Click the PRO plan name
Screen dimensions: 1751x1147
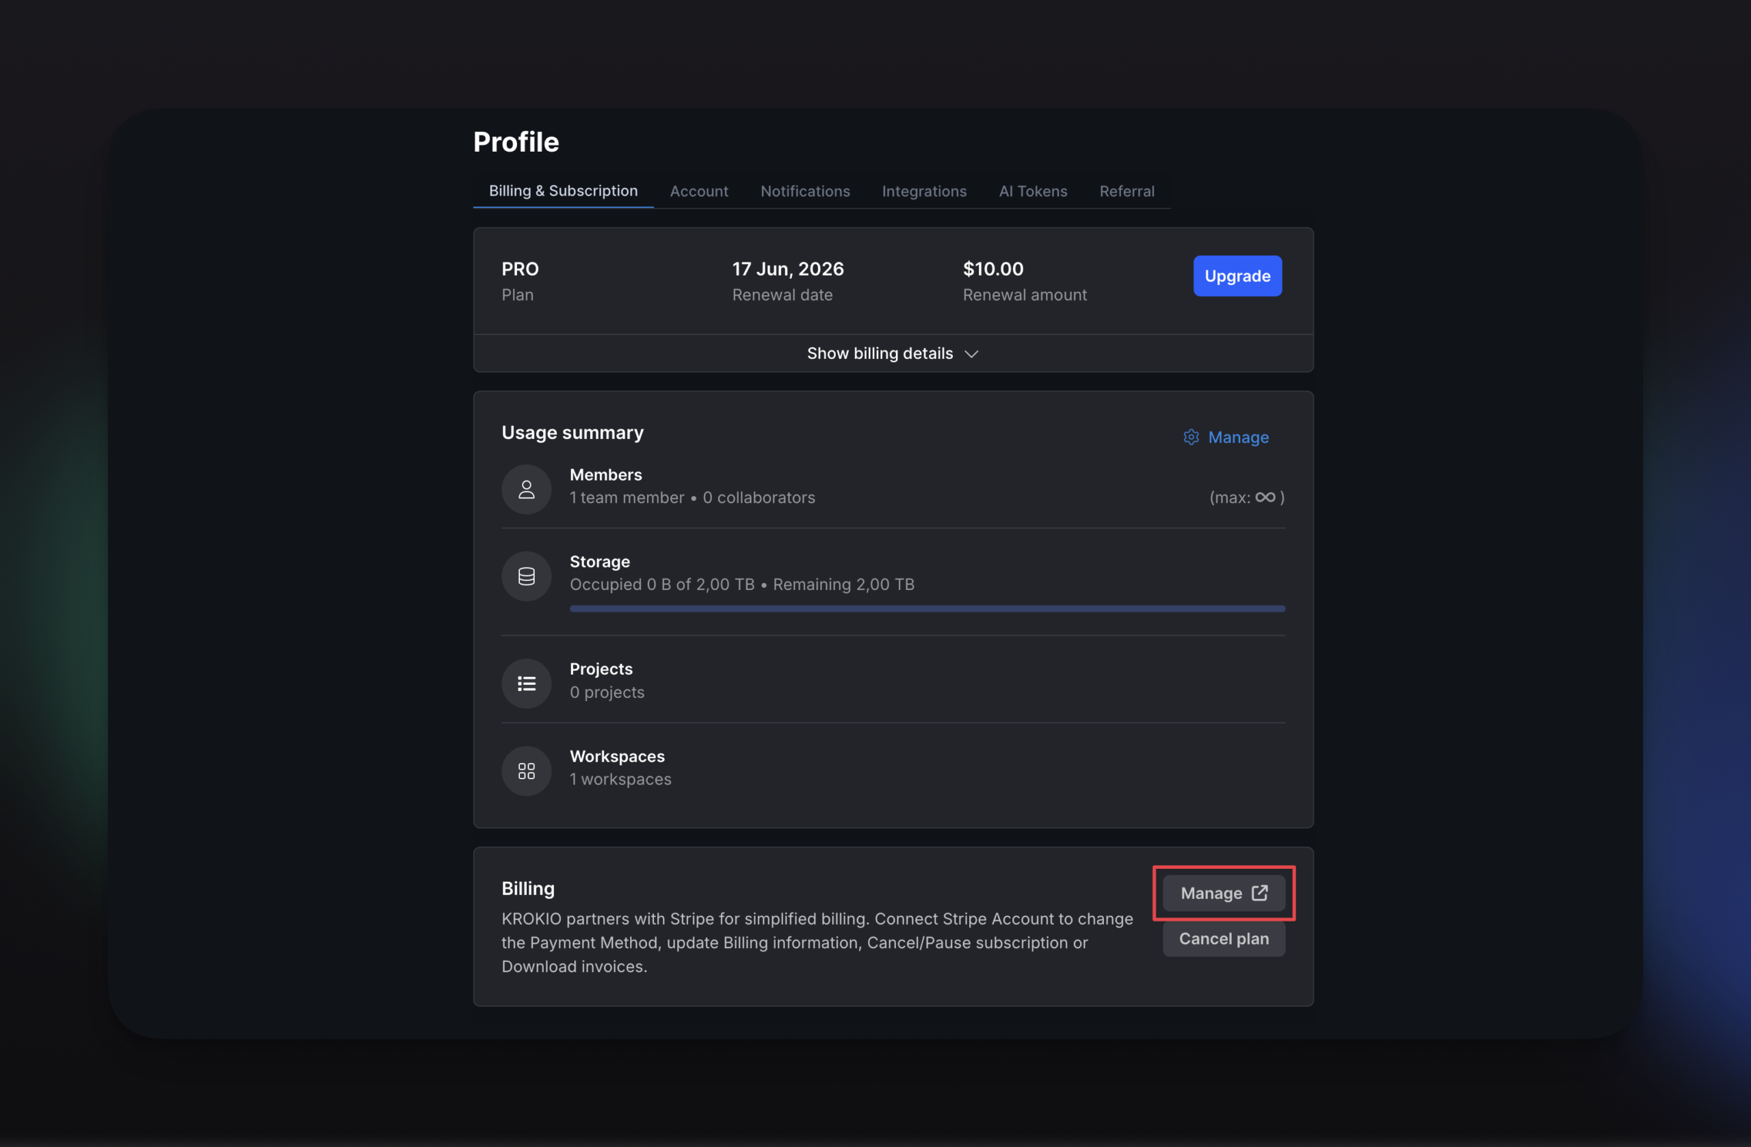tap(519, 269)
